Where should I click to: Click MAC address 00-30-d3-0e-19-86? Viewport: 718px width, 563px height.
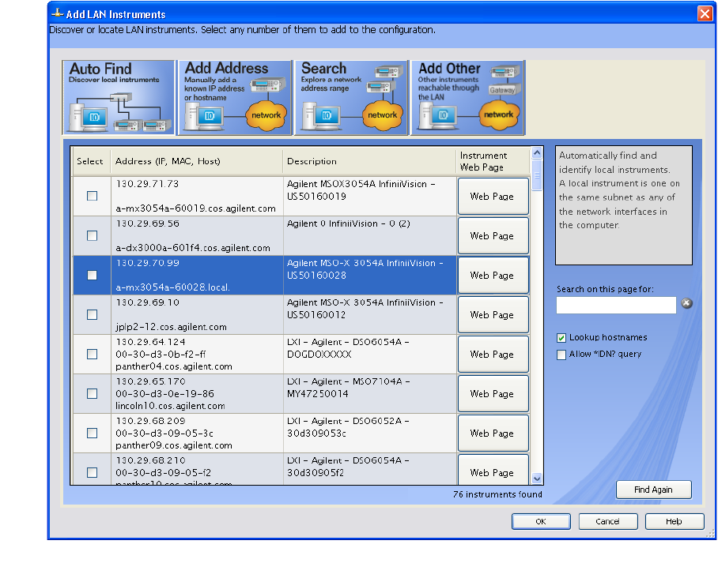click(164, 394)
